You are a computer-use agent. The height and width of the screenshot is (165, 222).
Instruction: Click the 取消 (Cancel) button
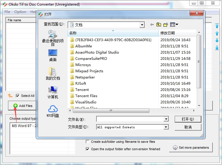(188, 127)
